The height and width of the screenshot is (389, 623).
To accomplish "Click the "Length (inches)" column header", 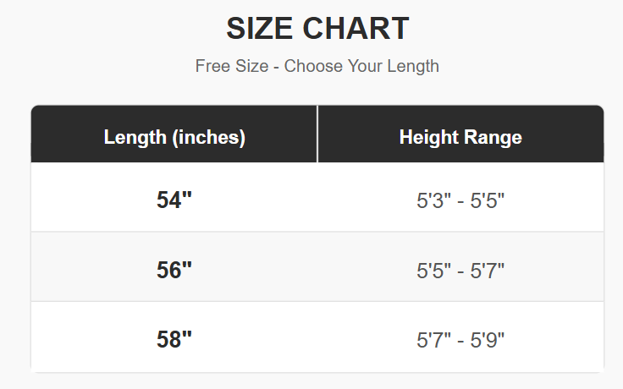I will 174,137.
